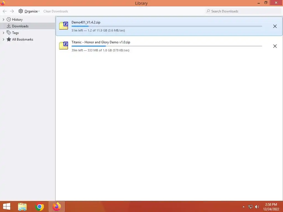Click the Titanic download progress bar

tap(167, 46)
